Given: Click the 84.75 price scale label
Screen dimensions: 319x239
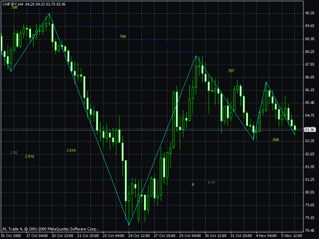Looking at the screenshot, I should click(310, 116).
